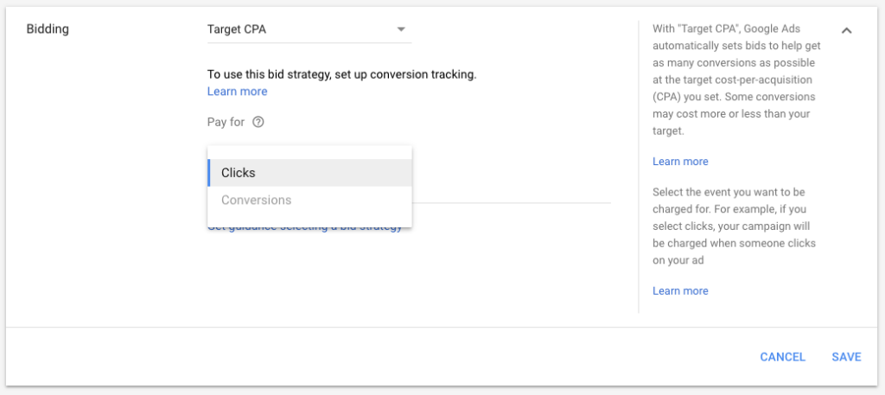Choose the greyed-out Conversions option
885x395 pixels.
(x=310, y=200)
